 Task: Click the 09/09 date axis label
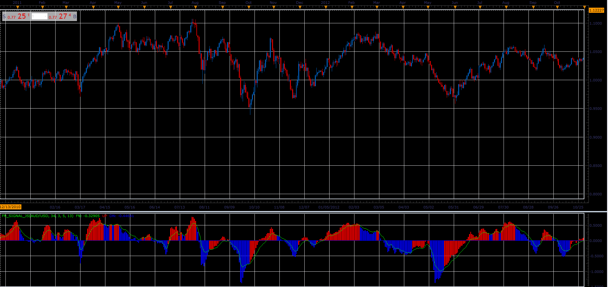(x=229, y=207)
